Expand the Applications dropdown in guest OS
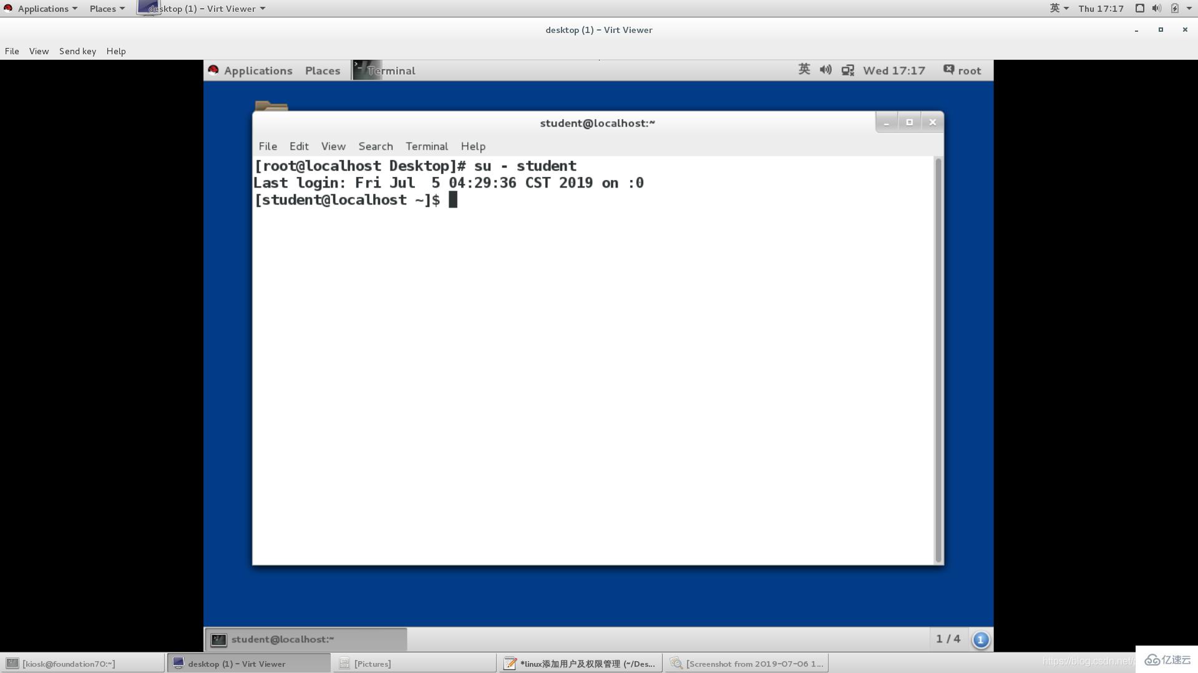The width and height of the screenshot is (1198, 673). [x=258, y=70]
